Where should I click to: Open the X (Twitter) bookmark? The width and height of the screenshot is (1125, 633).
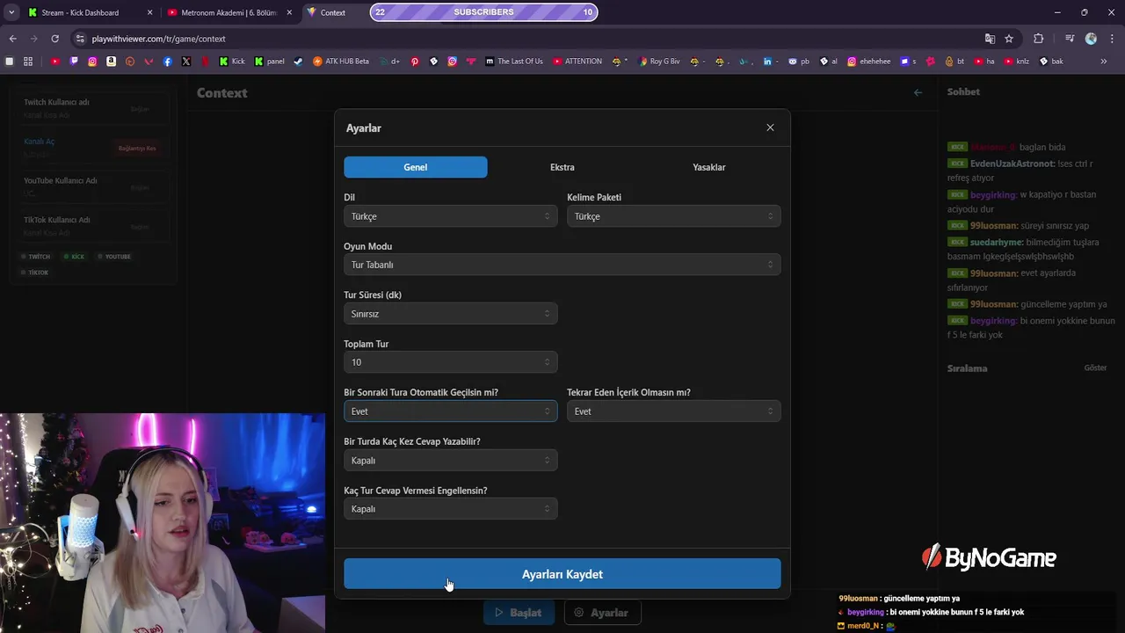click(x=186, y=62)
